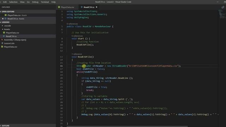Open the Terminal menu
Image resolution: width=226 pixels, height=127 pixels.
tap(45, 2)
